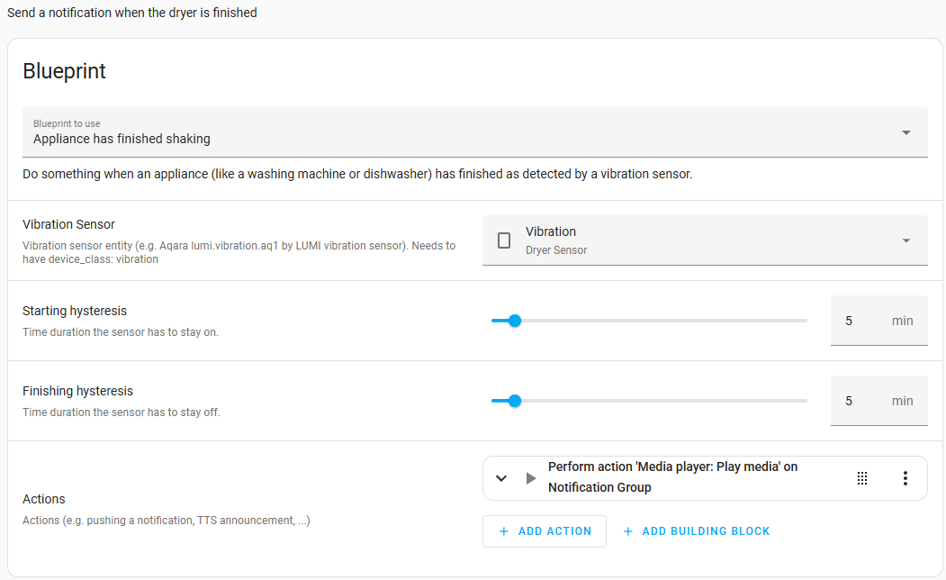Click the Finishing hysteresis slider handle
Image resolution: width=946 pixels, height=580 pixels.
point(515,401)
